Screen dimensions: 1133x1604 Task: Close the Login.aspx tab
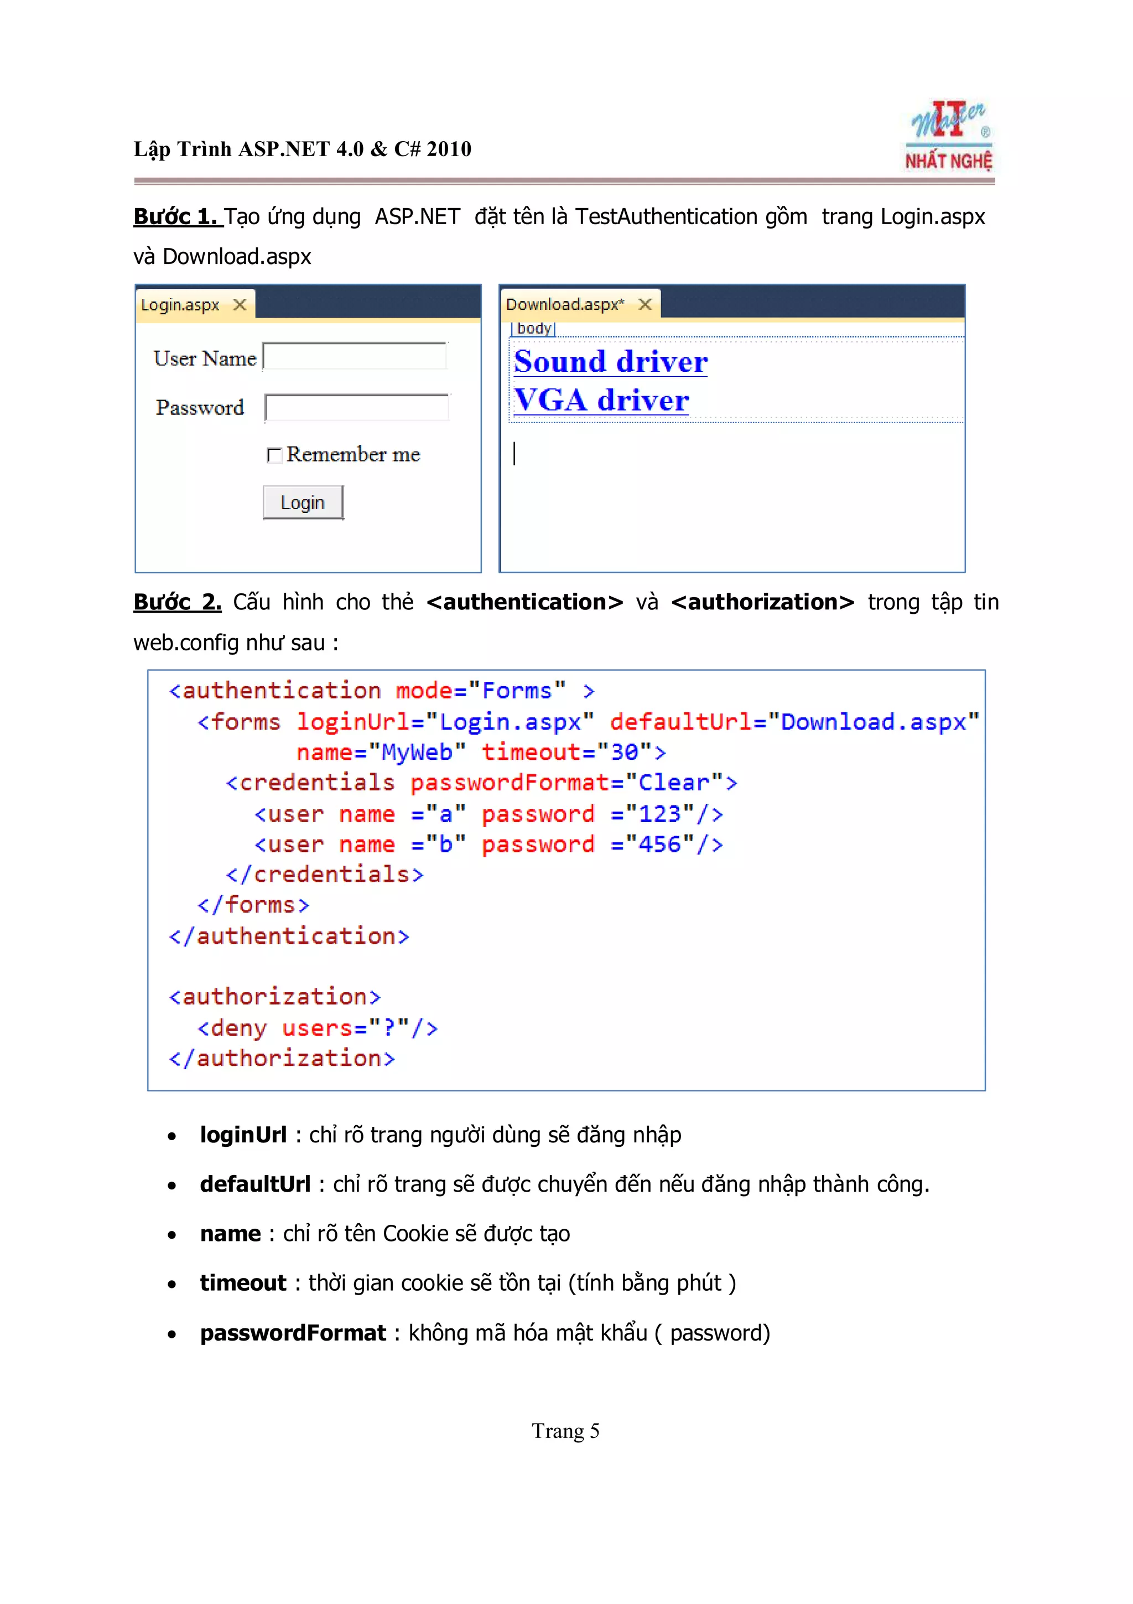240,306
